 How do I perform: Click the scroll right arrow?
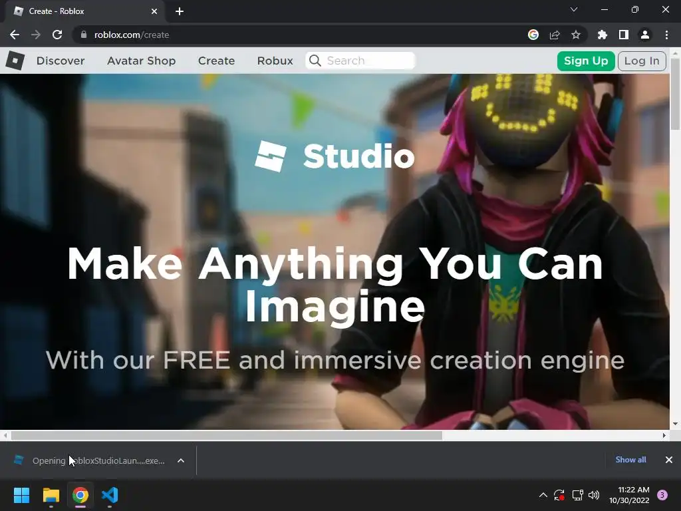click(x=664, y=435)
